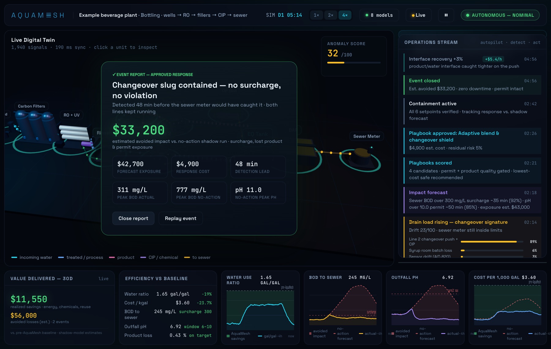Inspect the RO + UV unit label
This screenshot has height=349, width=551.
tap(72, 115)
